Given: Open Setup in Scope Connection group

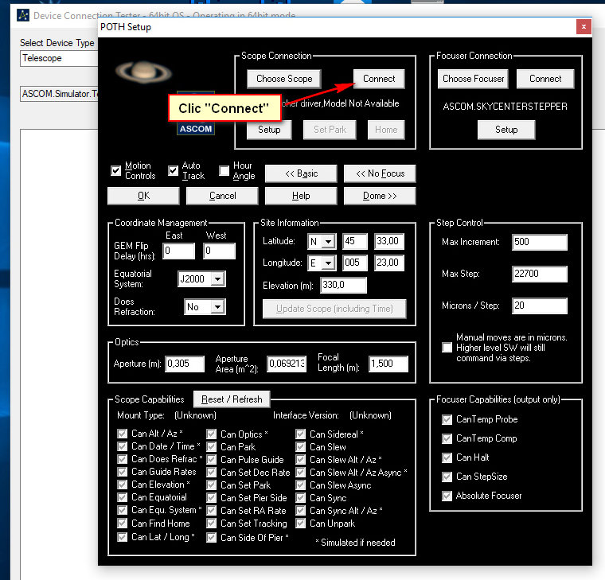Looking at the screenshot, I should click(269, 130).
